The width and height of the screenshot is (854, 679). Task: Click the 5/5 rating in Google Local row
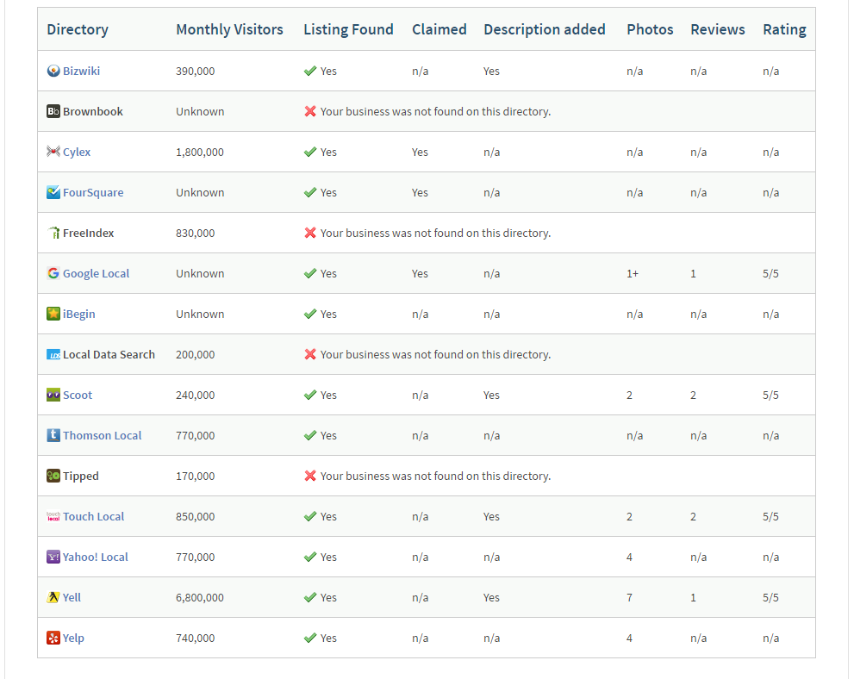[770, 273]
